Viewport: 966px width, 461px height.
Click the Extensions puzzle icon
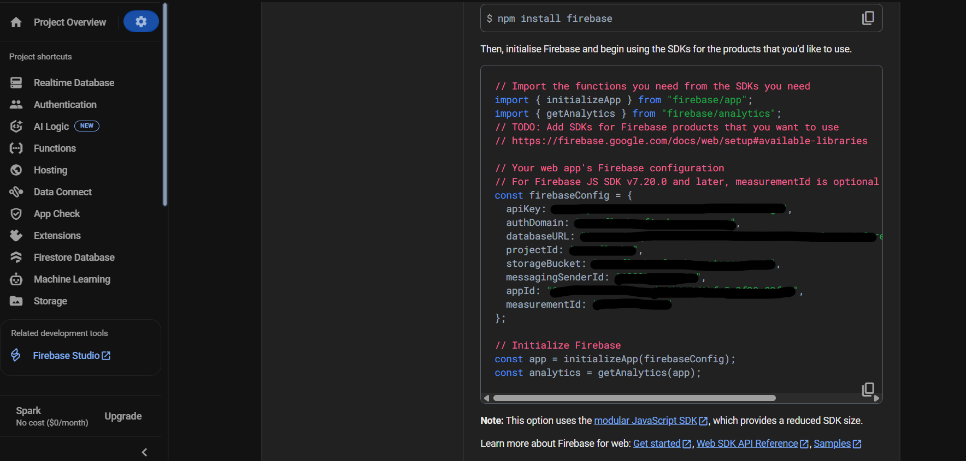16,236
